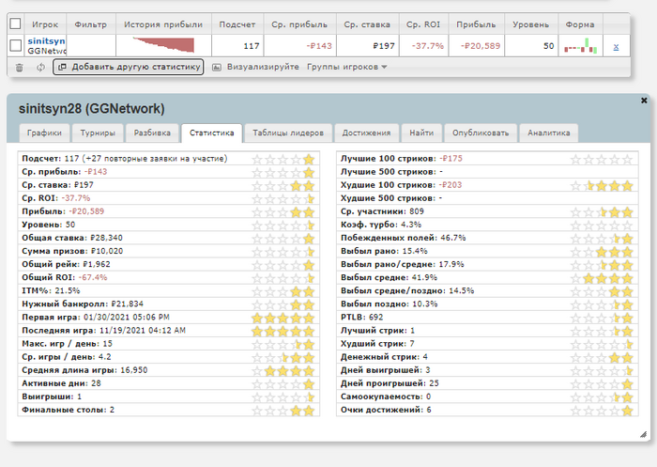
Task: Toggle the select-all checkbox in header
Action: click(15, 23)
